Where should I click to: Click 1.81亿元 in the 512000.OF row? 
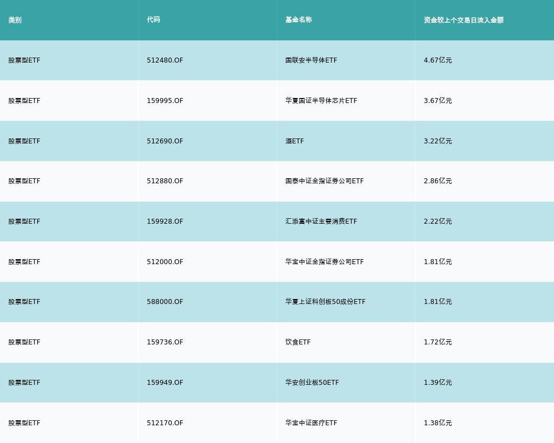coord(438,262)
